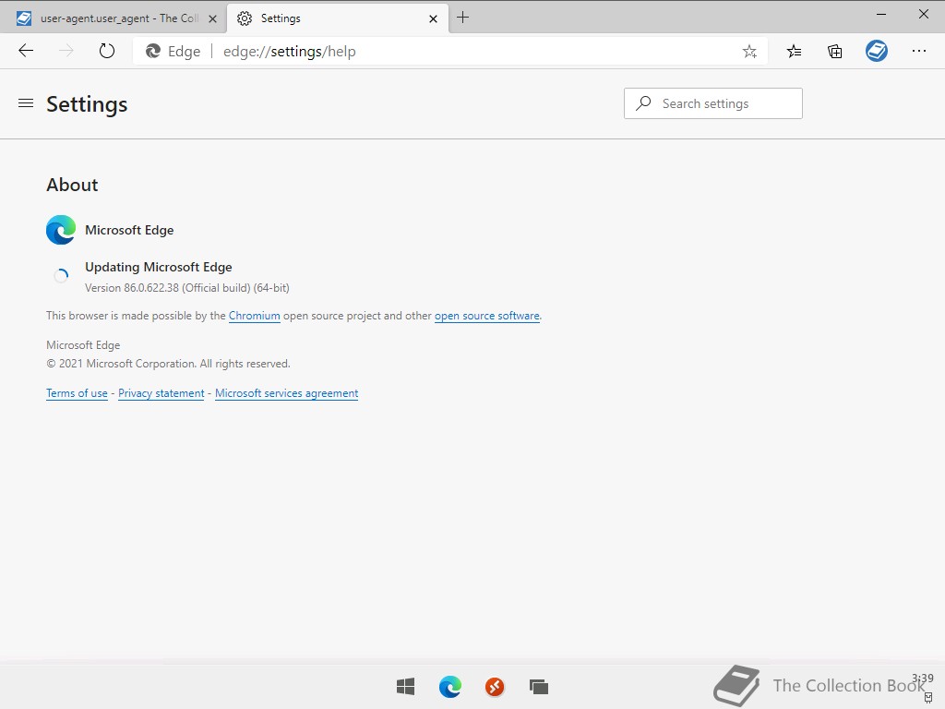
Task: Reload the page with the refresh icon
Action: pos(107,51)
